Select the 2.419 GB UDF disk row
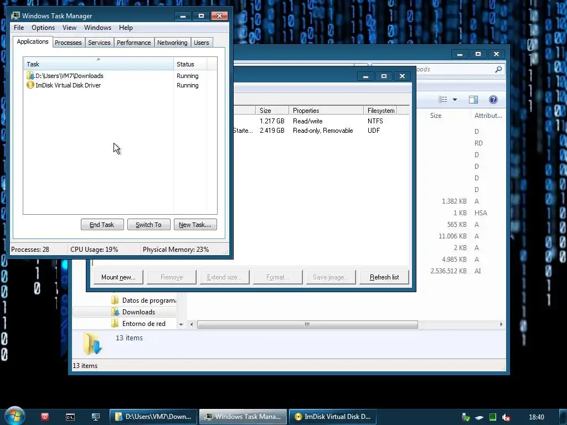The height and width of the screenshot is (425, 567). [321, 131]
